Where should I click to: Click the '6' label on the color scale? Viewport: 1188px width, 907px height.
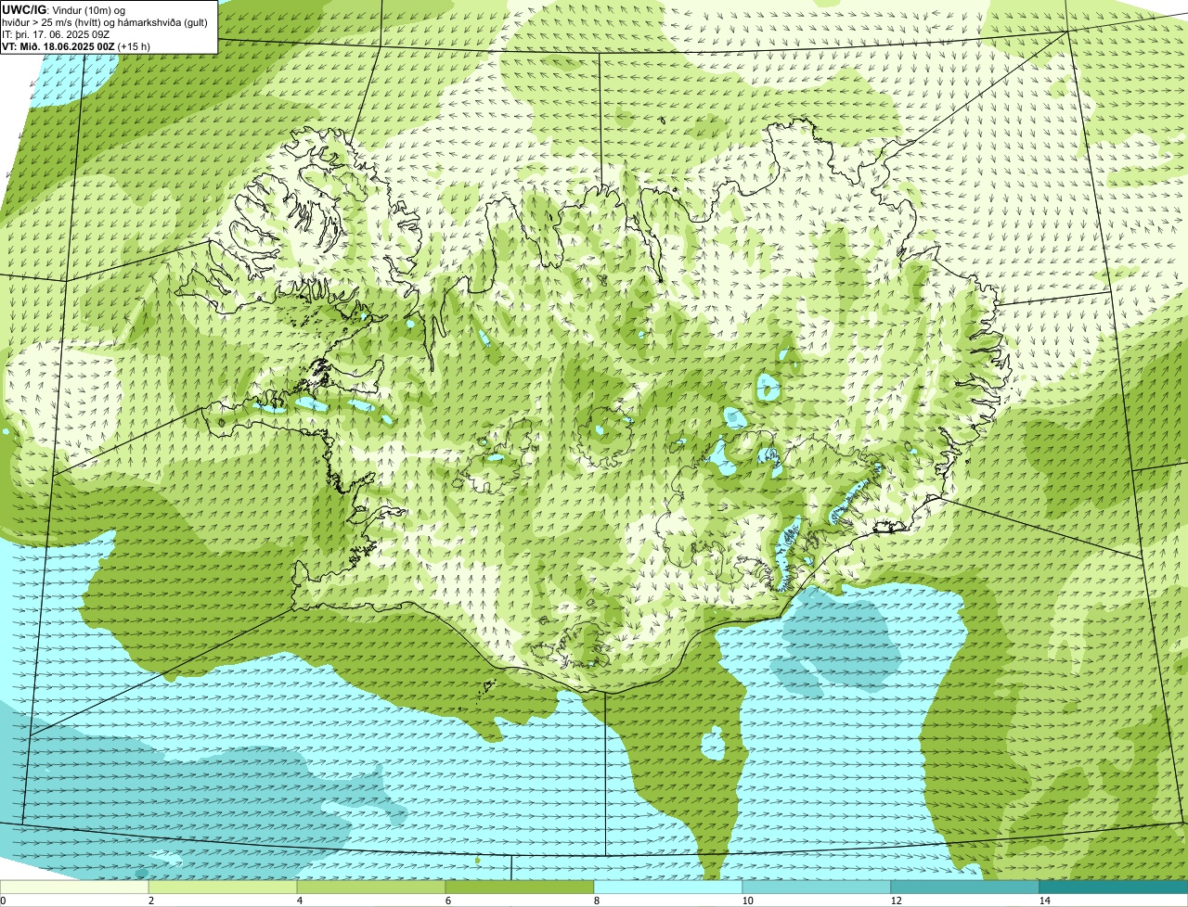coord(446,901)
